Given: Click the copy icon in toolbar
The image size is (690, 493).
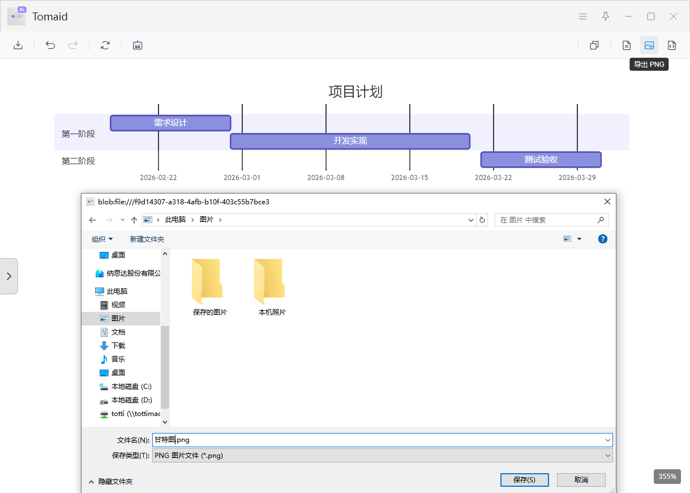Looking at the screenshot, I should (x=594, y=45).
